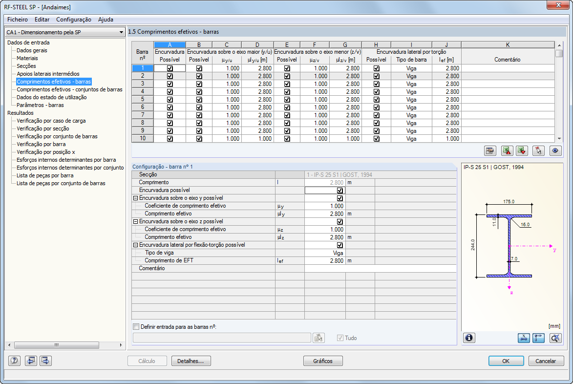Click lef value 1.000 for bar 10
This screenshot has width=573, height=384.
pos(446,139)
